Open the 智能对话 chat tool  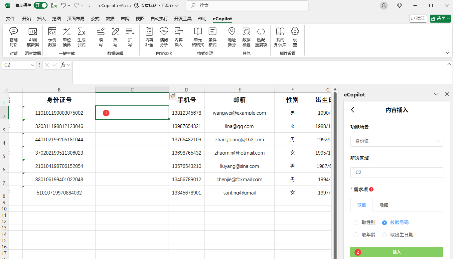click(x=14, y=37)
